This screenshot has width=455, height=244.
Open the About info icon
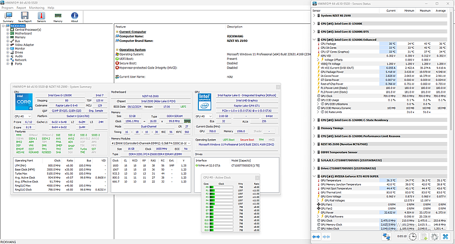(74, 17)
